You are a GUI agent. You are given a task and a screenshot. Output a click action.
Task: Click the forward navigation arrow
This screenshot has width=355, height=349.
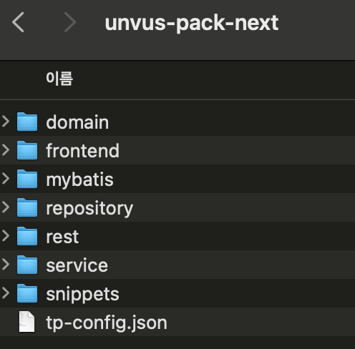70,22
